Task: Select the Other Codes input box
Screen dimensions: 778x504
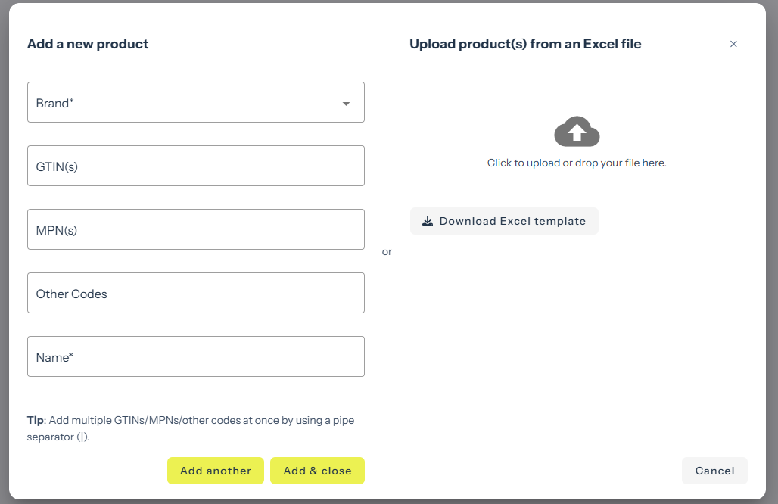Action: point(195,294)
